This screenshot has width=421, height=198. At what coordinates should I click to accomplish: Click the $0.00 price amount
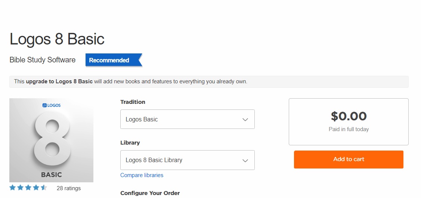[349, 116]
